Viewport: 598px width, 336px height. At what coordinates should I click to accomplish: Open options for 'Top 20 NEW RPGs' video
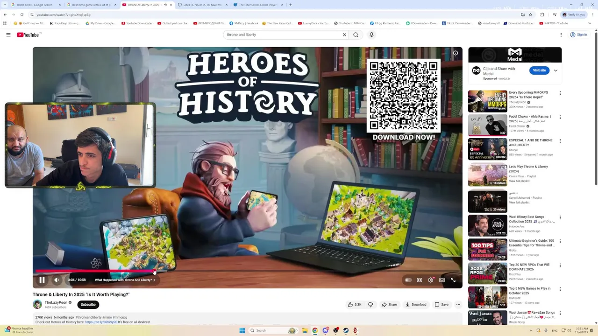(560, 265)
